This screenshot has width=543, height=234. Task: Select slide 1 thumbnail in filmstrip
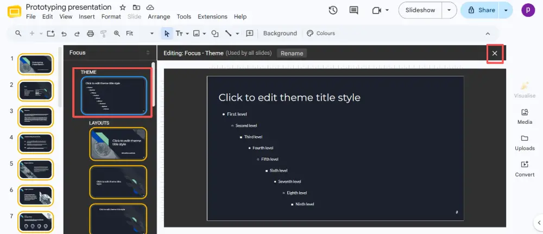pos(36,64)
